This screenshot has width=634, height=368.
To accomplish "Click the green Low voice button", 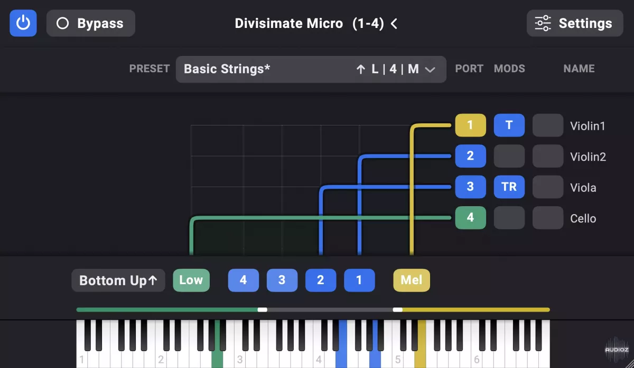I will click(191, 280).
